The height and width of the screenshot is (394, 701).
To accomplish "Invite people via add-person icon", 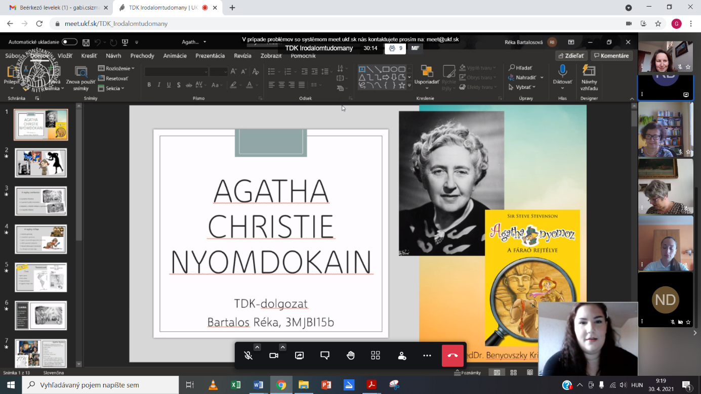I will [402, 356].
